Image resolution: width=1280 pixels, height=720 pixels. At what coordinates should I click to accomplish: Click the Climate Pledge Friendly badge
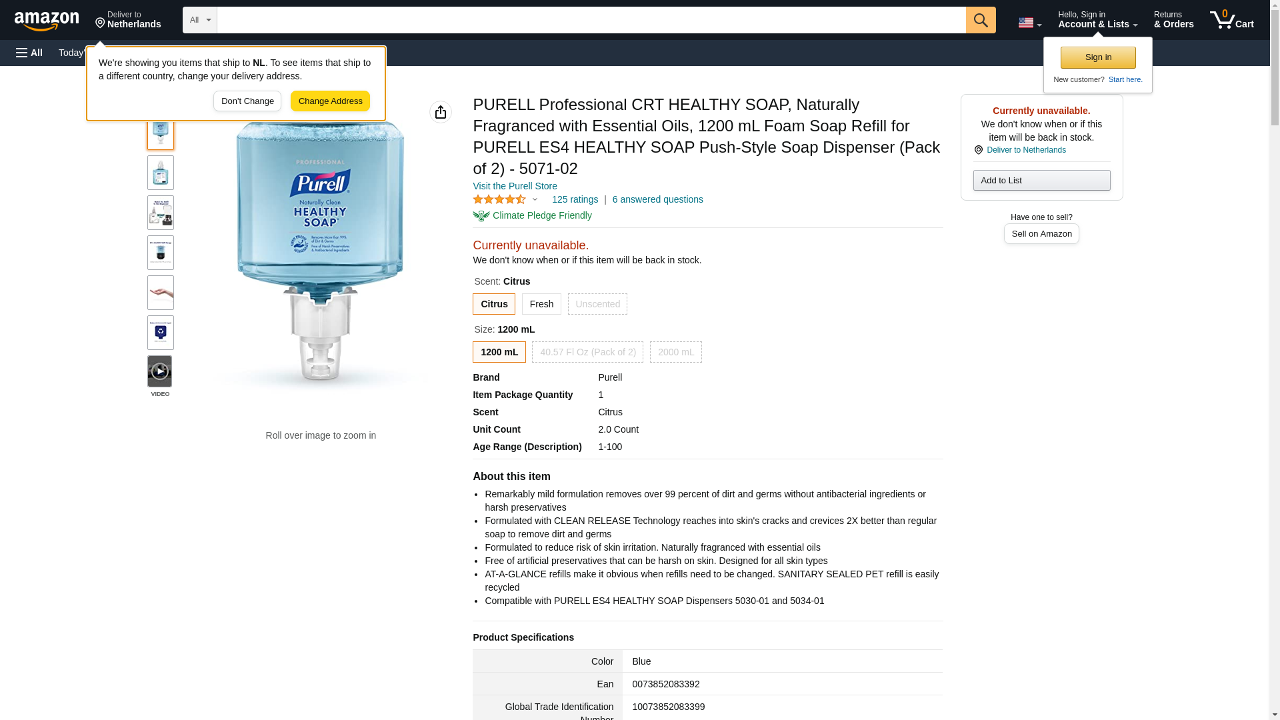click(532, 215)
